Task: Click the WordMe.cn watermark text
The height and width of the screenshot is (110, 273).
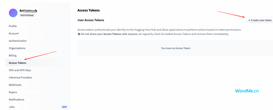Action: point(247,91)
